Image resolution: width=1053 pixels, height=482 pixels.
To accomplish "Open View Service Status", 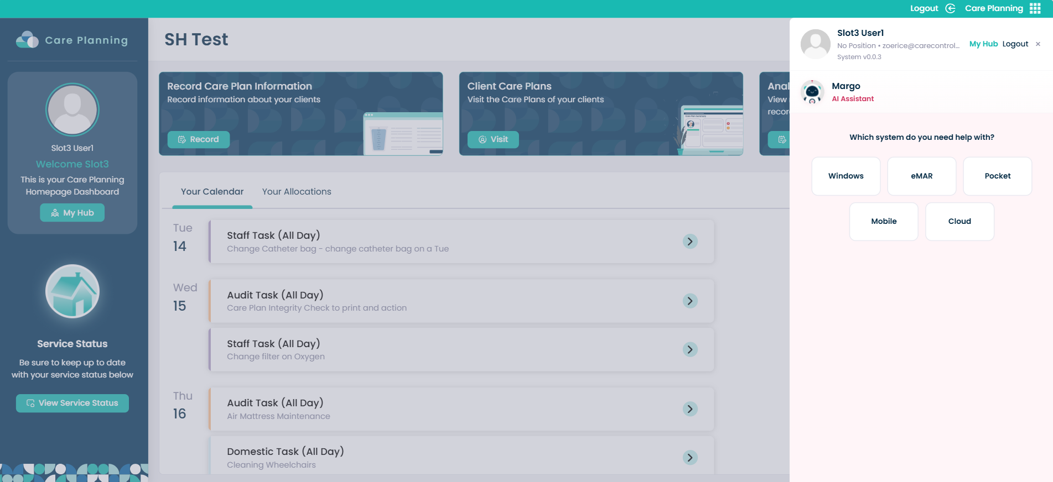I will click(72, 403).
